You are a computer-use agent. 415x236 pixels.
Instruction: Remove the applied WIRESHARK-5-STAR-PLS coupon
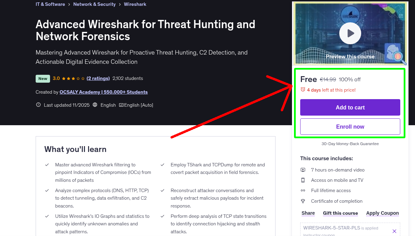[394, 231]
